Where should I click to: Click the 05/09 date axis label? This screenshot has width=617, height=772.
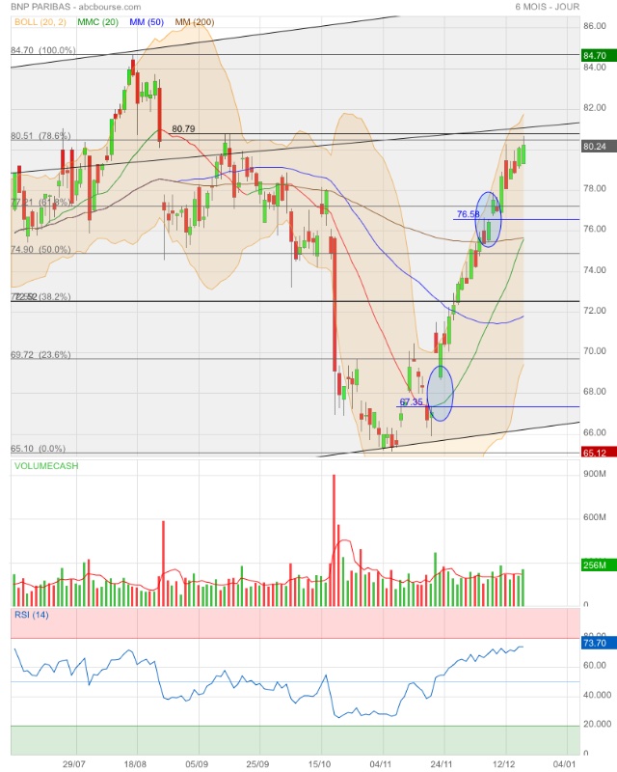[197, 764]
